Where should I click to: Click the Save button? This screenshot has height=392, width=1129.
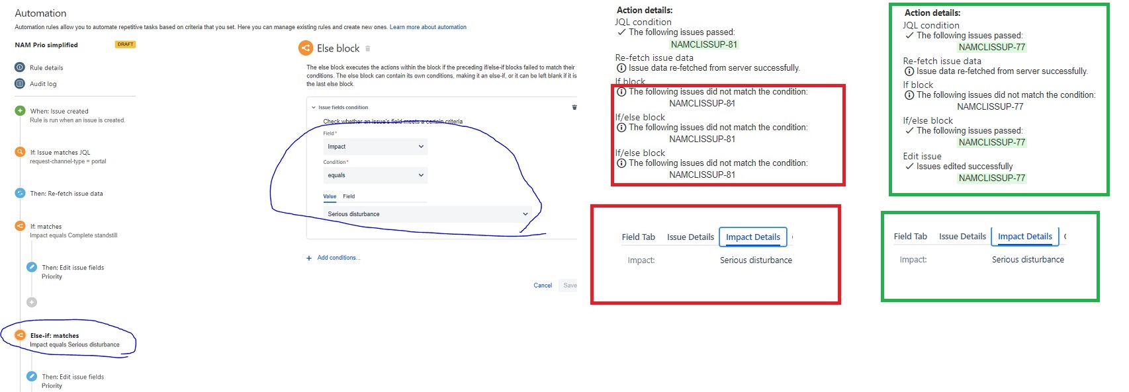[569, 286]
